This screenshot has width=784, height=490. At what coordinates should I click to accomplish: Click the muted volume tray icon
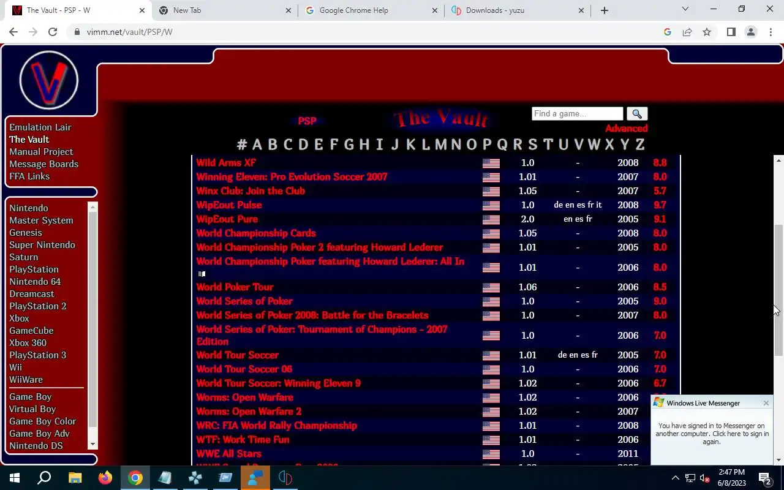point(705,478)
